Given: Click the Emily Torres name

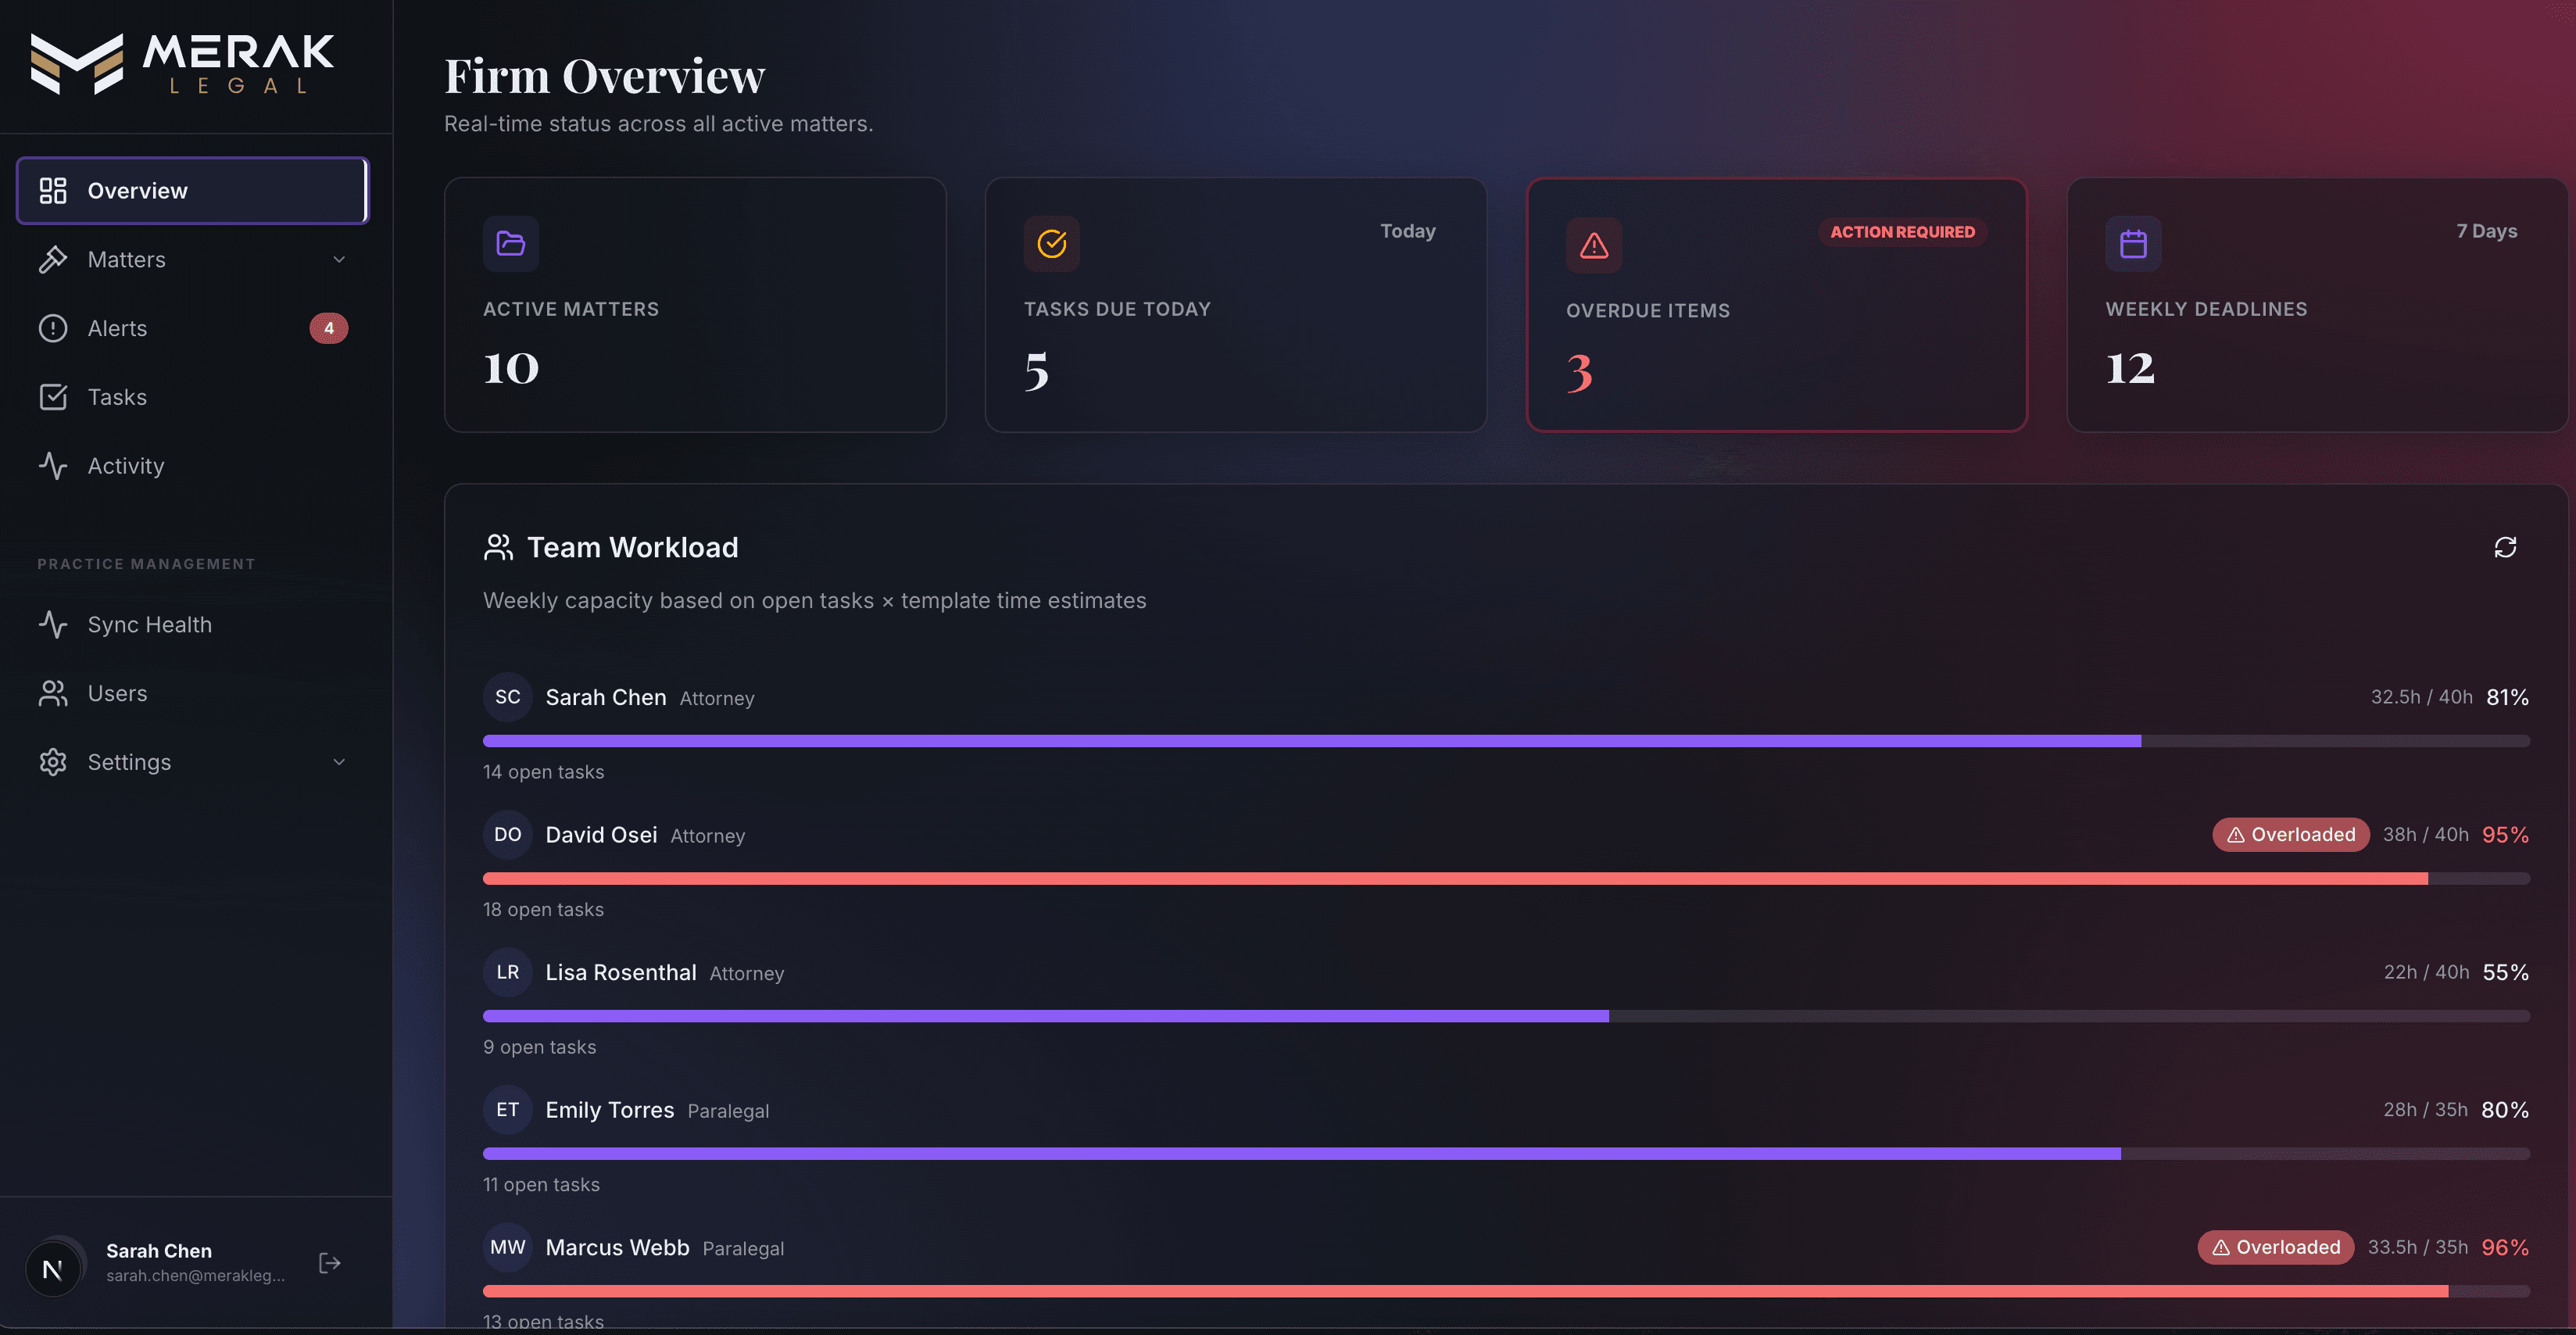Looking at the screenshot, I should 610,1109.
